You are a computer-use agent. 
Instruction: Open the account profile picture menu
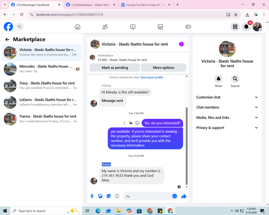click(257, 27)
